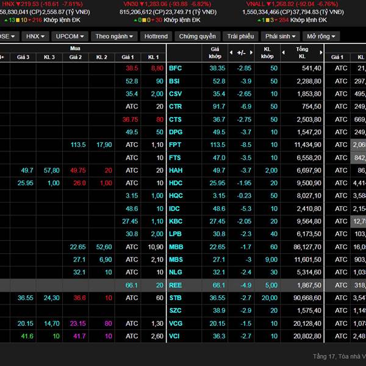Select the KL khớp column header

[x=267, y=52]
